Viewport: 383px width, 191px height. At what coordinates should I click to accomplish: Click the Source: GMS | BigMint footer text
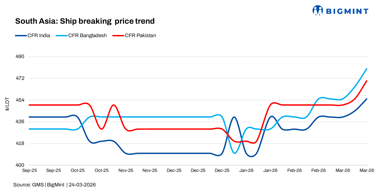point(39,185)
